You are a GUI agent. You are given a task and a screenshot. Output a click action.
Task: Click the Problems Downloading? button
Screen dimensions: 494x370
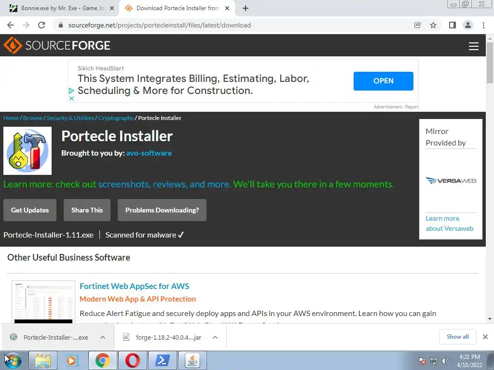pos(162,210)
